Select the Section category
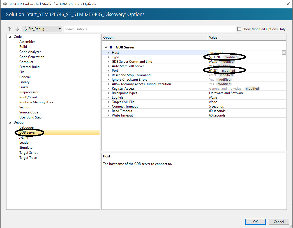 click(25, 107)
